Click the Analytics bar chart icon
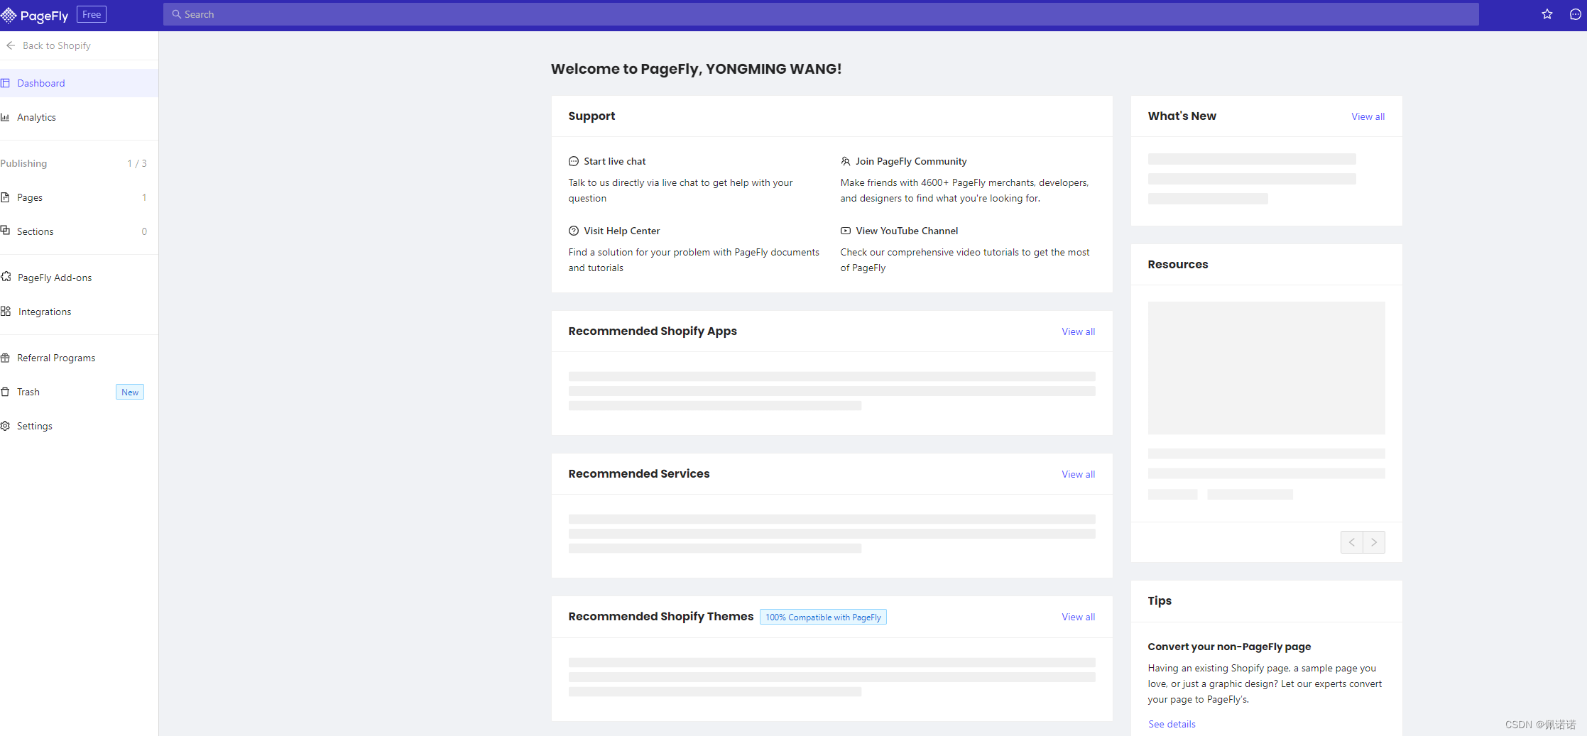This screenshot has width=1587, height=736. click(5, 117)
